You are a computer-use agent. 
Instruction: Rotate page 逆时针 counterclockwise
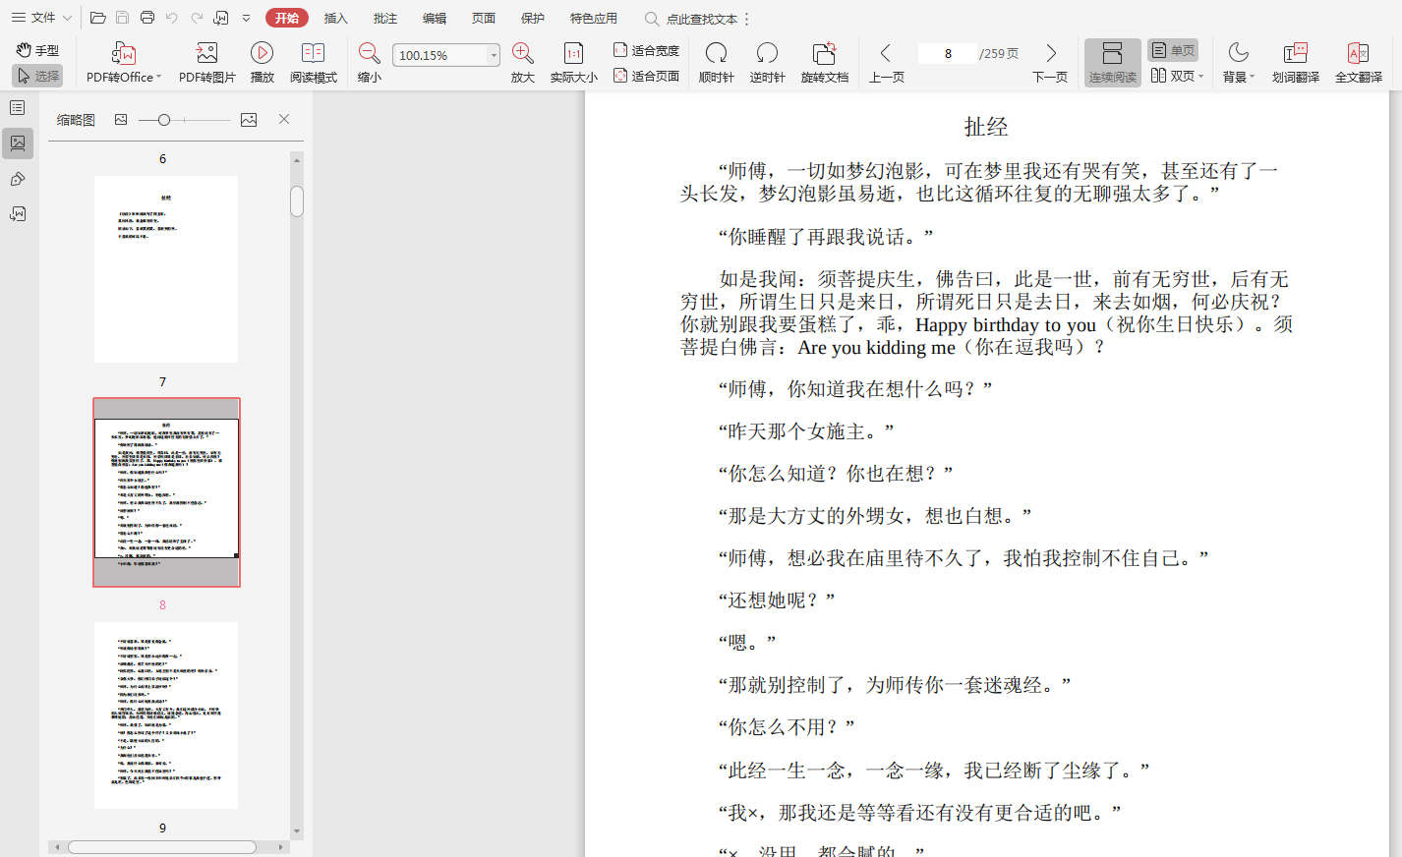[767, 63]
